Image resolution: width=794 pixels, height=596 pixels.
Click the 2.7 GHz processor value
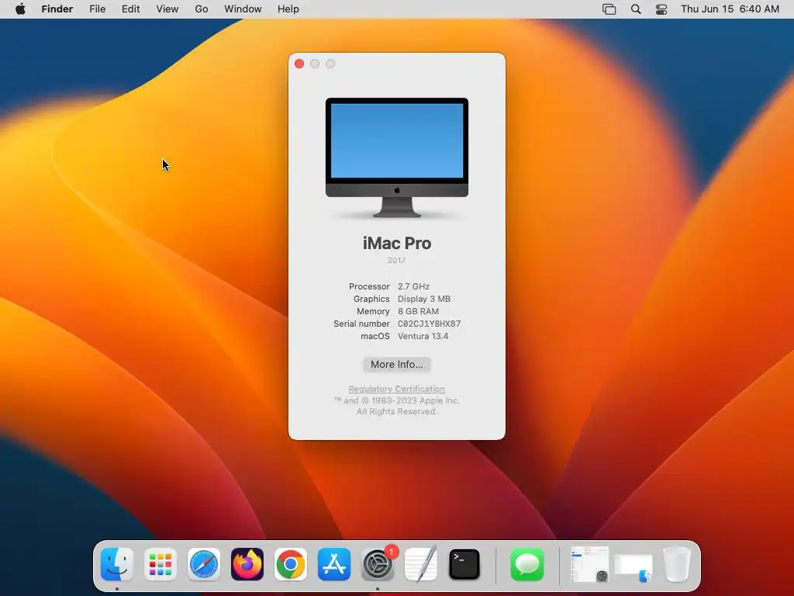[413, 286]
